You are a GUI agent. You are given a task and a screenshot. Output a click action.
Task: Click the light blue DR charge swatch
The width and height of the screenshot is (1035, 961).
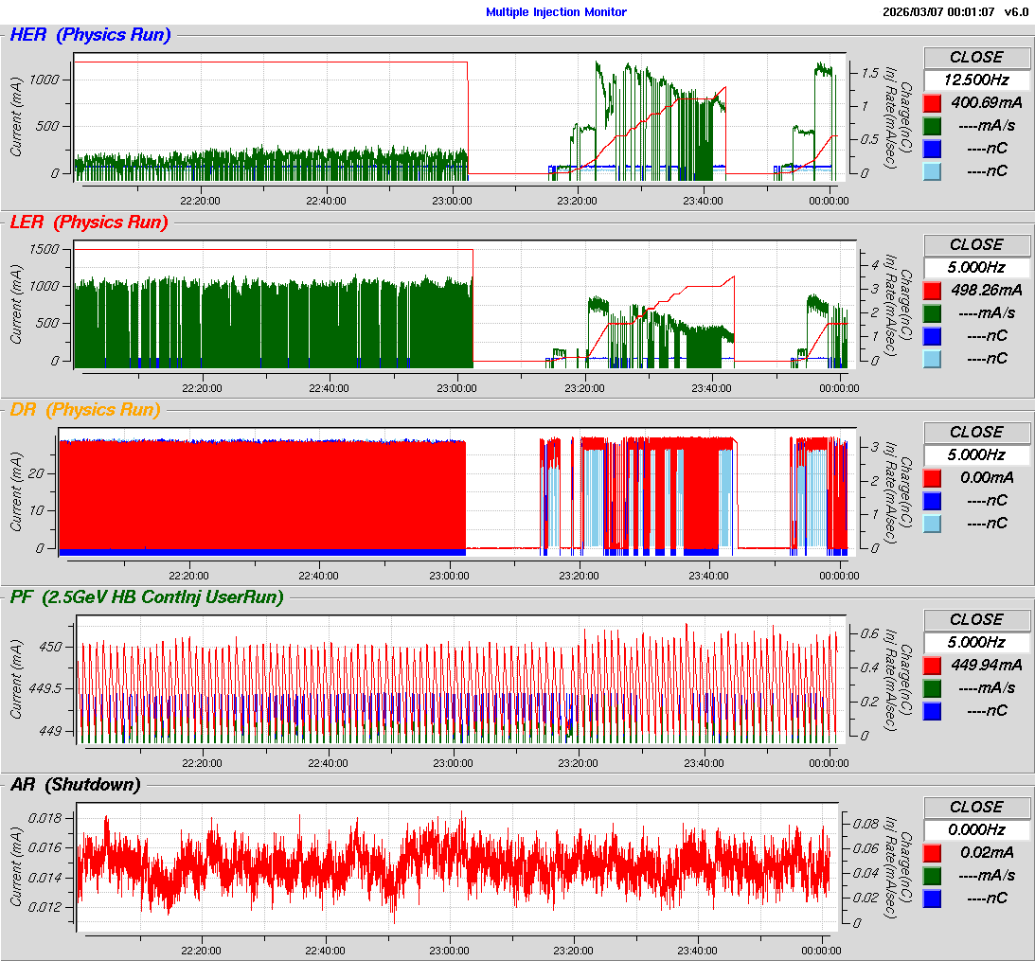point(932,523)
